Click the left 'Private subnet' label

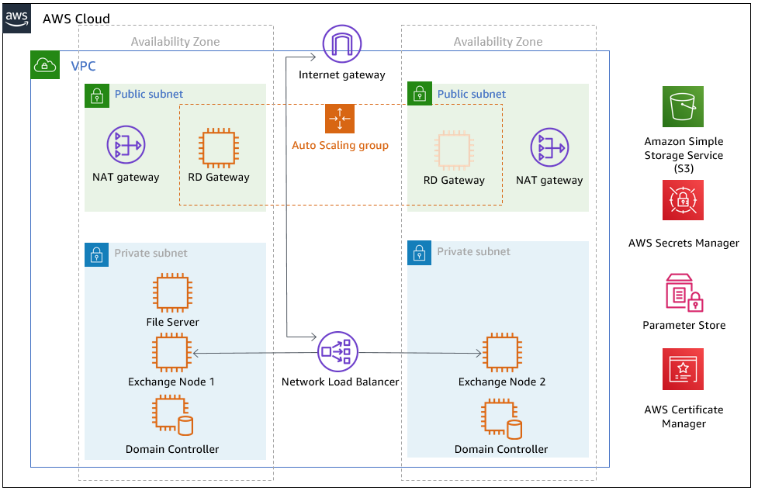[x=151, y=254]
